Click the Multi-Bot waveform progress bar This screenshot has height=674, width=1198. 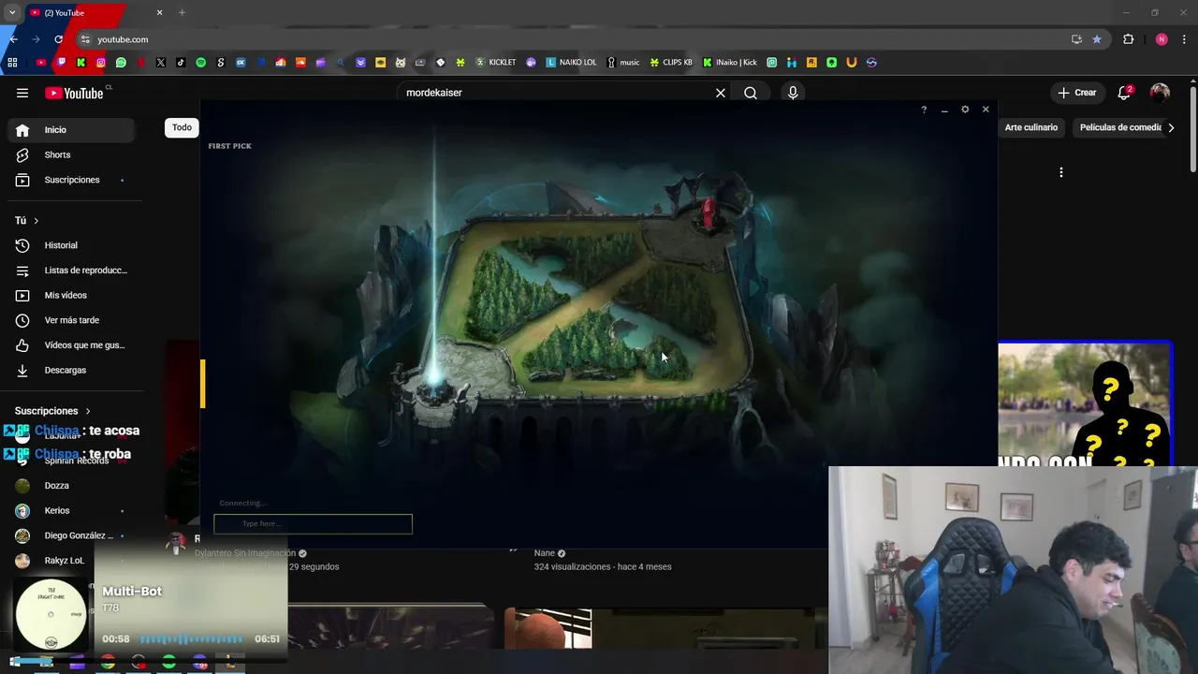coord(192,639)
